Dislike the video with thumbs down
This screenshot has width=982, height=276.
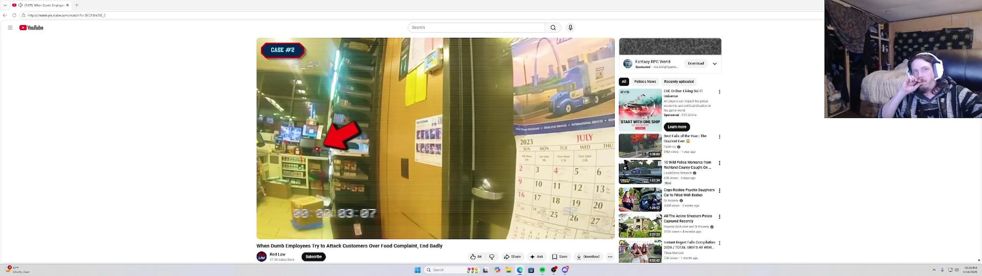tap(492, 257)
